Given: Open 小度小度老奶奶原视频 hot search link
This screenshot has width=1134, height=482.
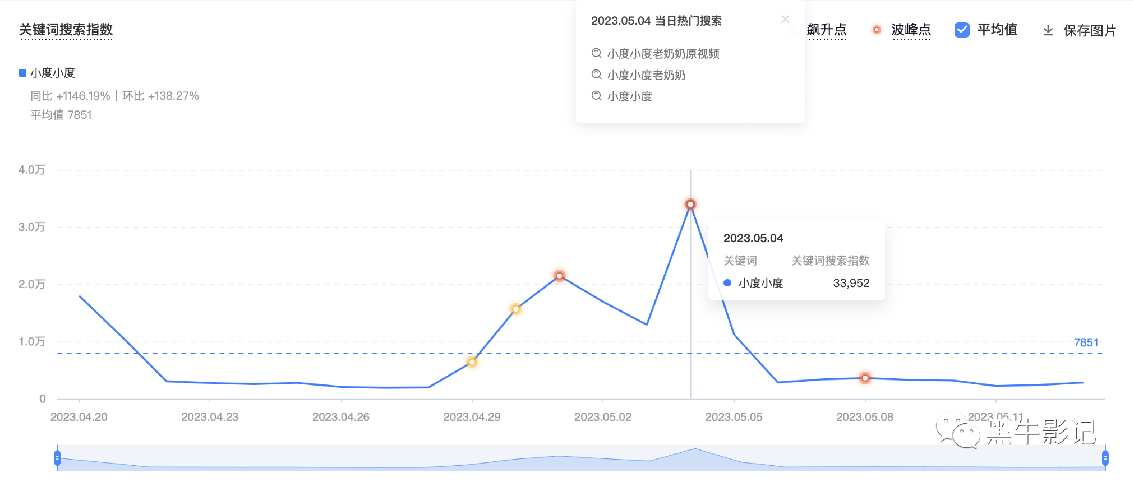Looking at the screenshot, I should point(663,54).
